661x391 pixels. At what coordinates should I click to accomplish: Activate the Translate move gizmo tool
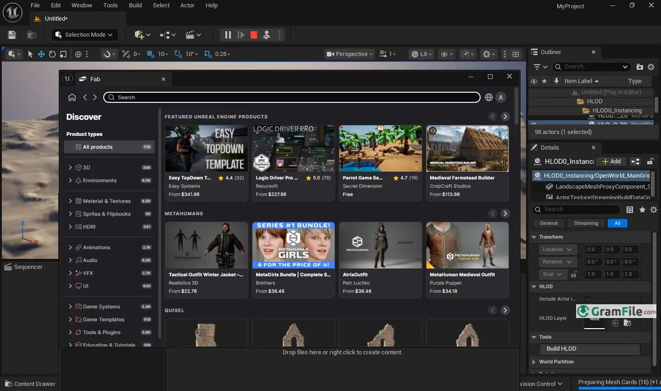point(41,54)
